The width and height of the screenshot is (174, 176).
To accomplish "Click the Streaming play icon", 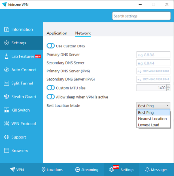I will coord(78,170).
